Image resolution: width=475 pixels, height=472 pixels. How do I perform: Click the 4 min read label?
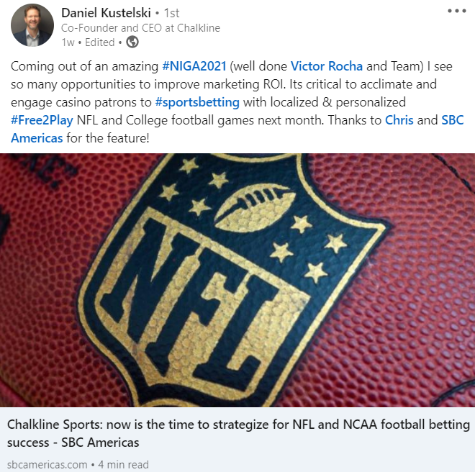pyautogui.click(x=123, y=464)
